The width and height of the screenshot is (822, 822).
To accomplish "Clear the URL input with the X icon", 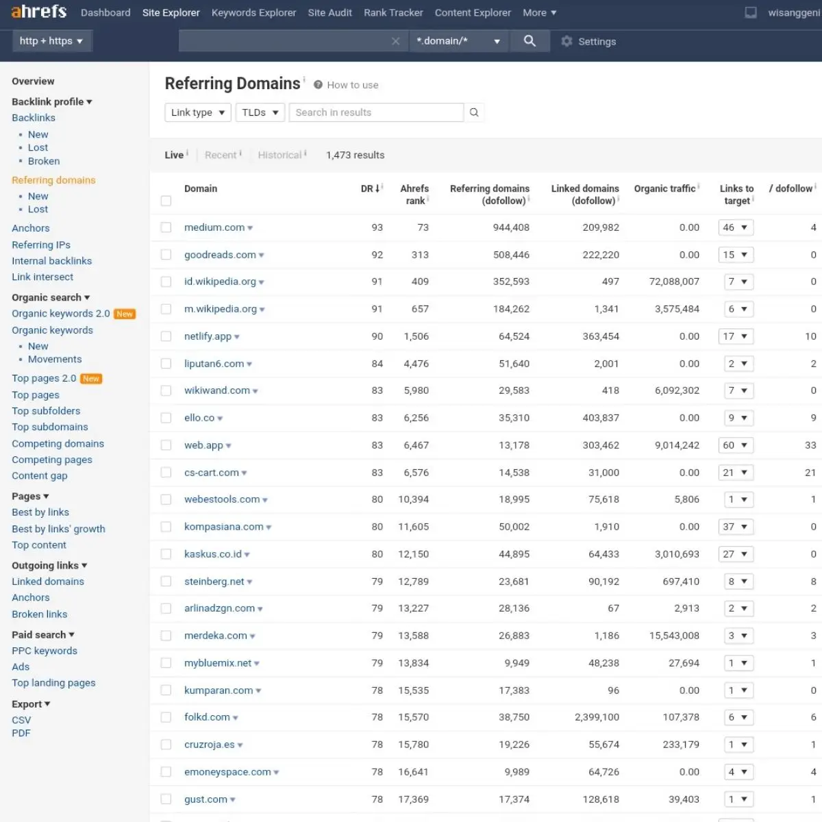I will [395, 41].
